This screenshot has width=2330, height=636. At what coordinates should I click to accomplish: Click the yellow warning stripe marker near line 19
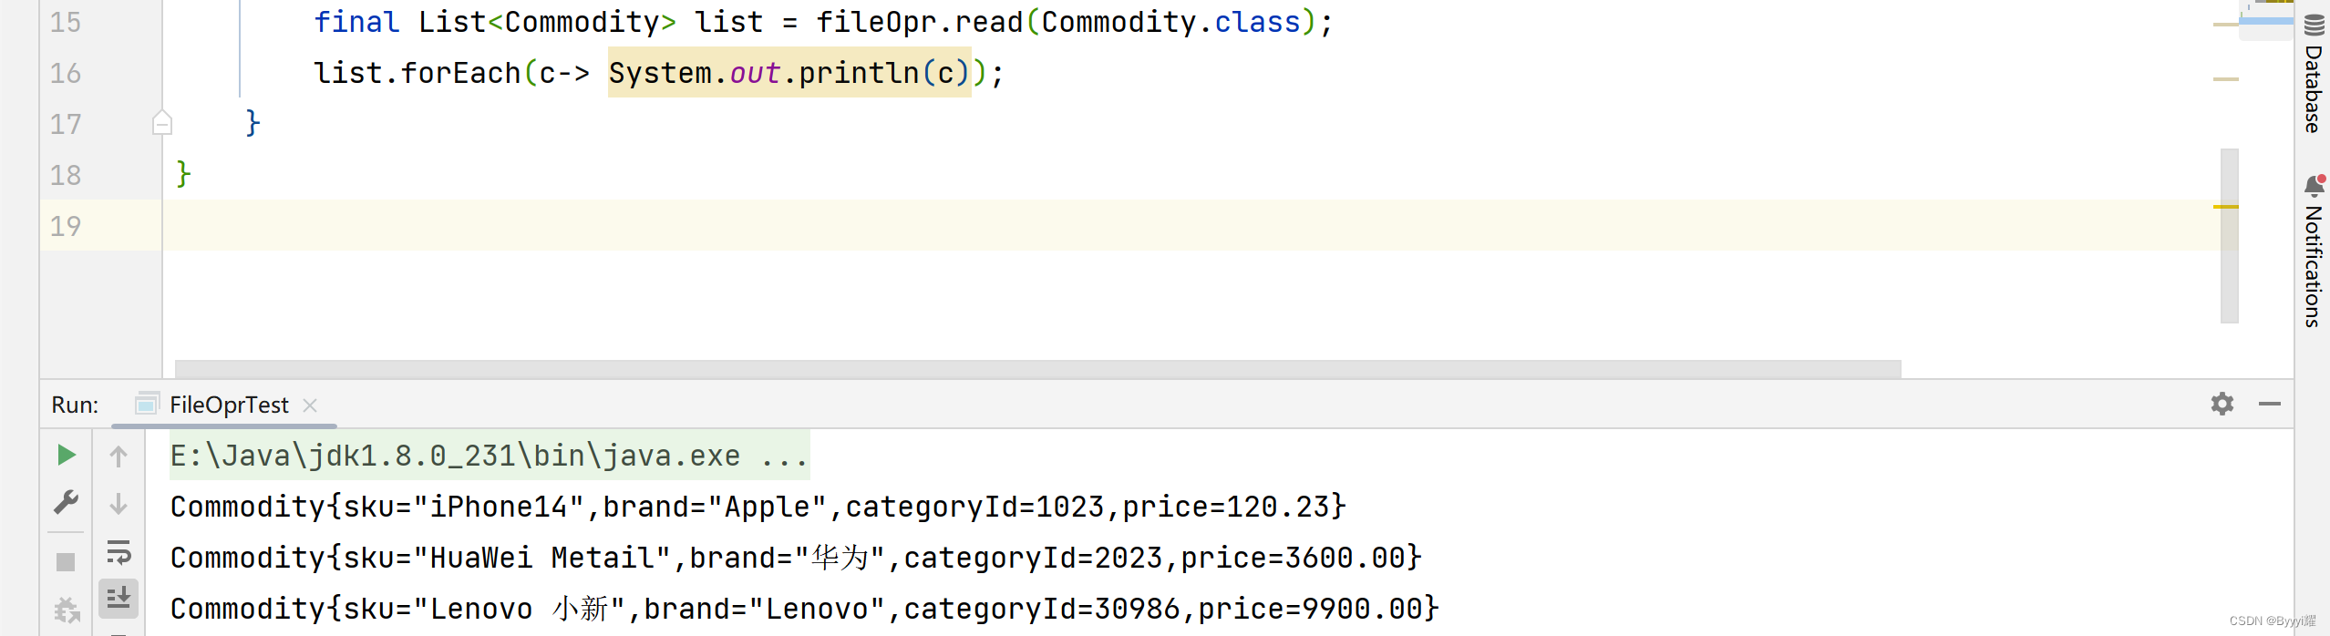click(2225, 207)
